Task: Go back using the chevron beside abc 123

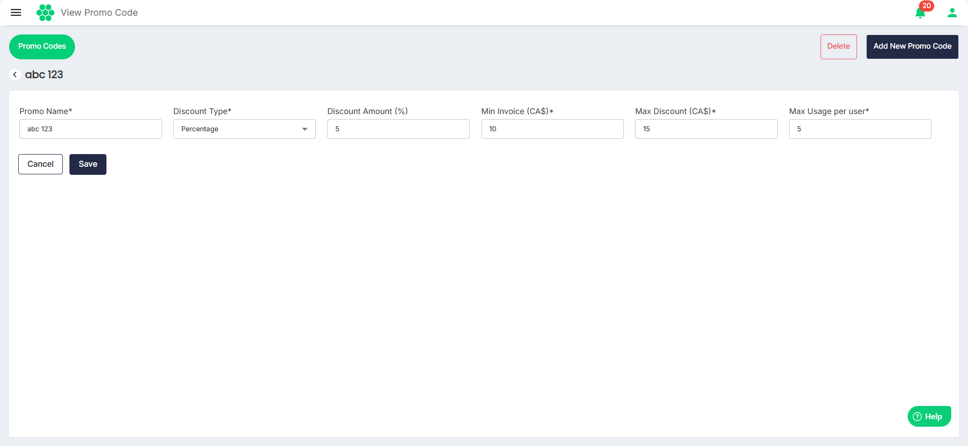Action: pyautogui.click(x=15, y=75)
